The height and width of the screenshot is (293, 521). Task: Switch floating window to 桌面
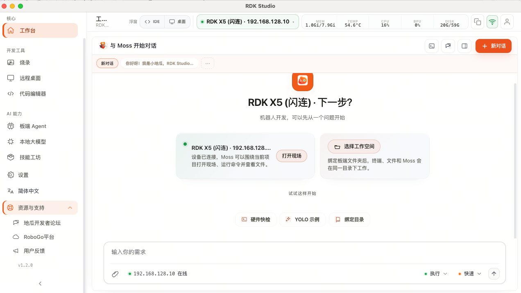177,22
